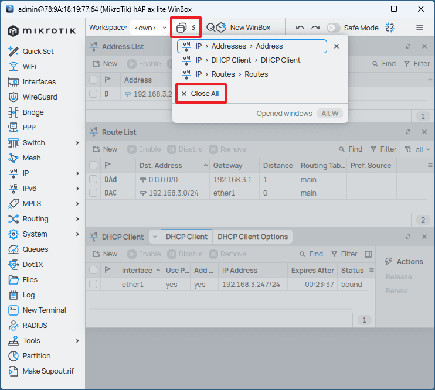Check the ether1 DHCP client row checkbox
This screenshot has width=435, height=390.
(93, 285)
